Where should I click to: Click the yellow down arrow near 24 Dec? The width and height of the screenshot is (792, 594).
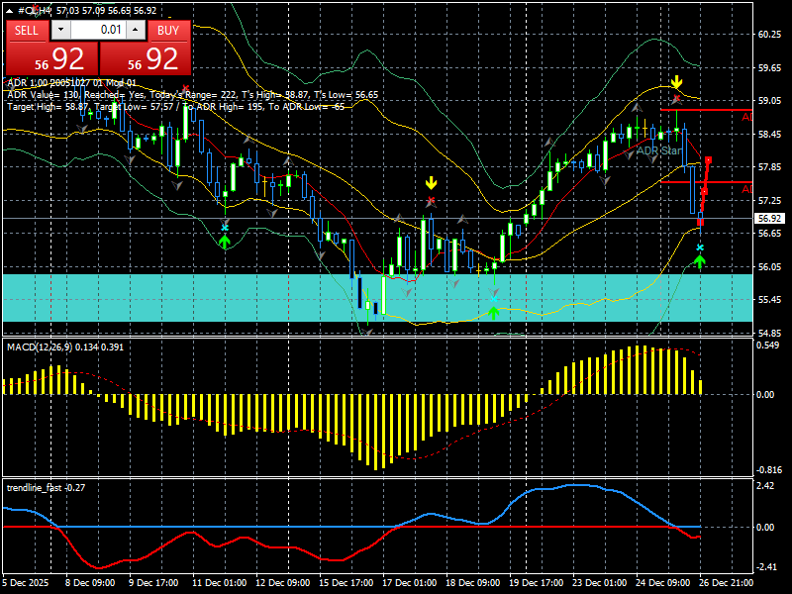[x=677, y=82]
